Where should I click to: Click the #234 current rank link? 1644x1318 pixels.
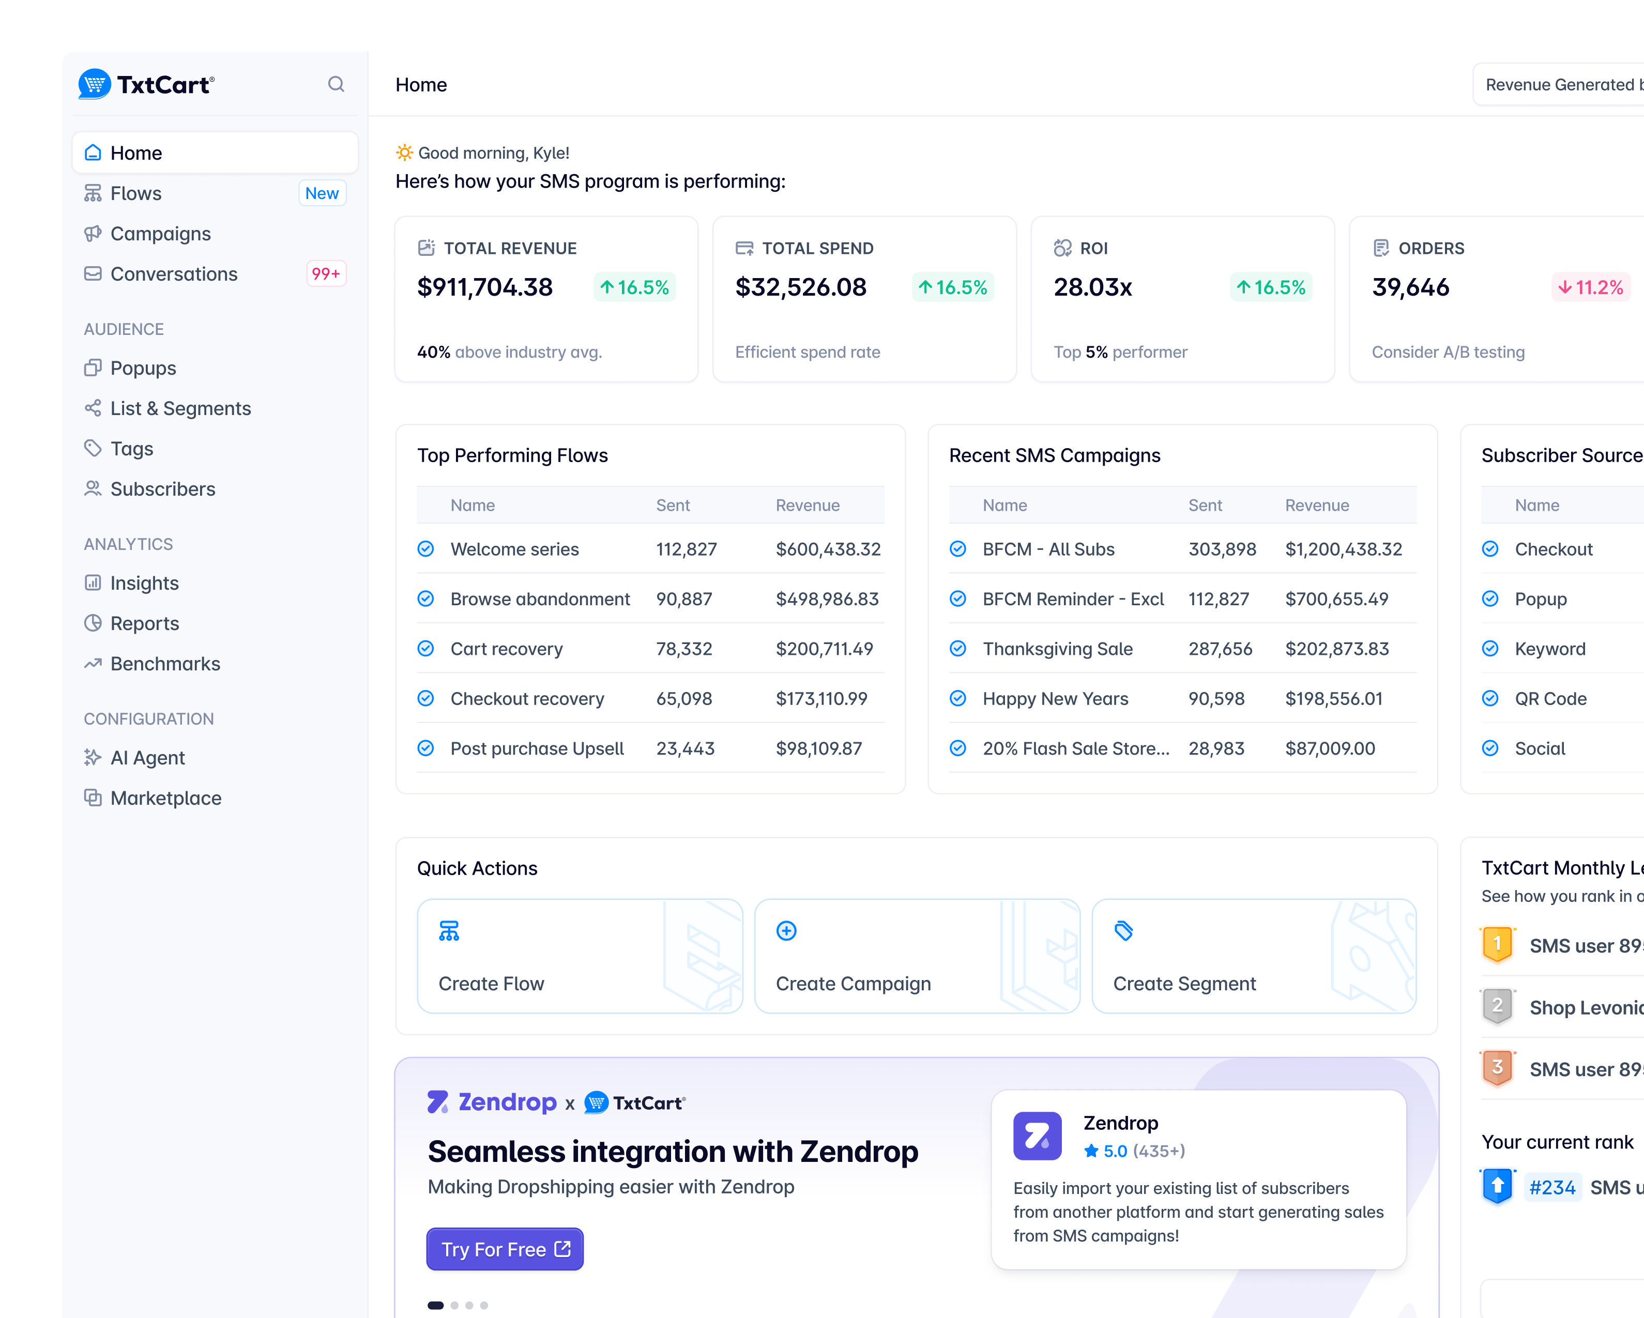1552,1187
